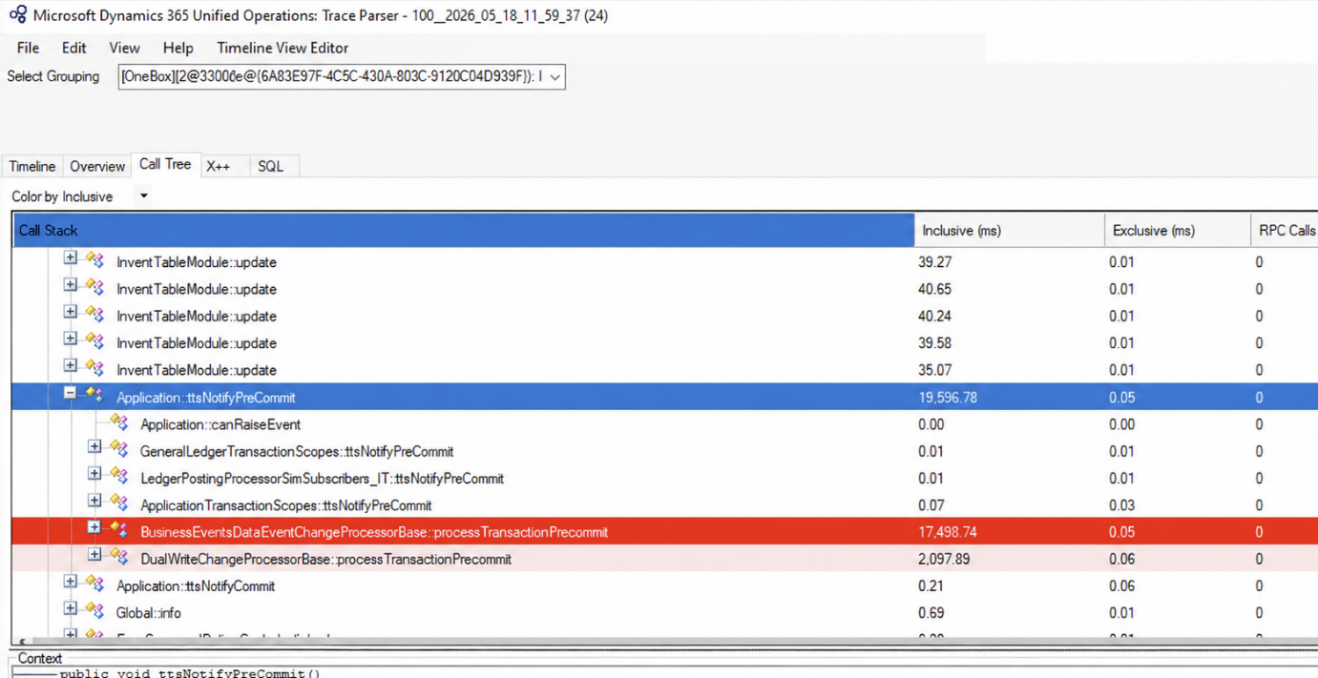
Task: Expand DualWriteChangeProcessorBase::processTransactionPrecommit node
Action: (94, 554)
